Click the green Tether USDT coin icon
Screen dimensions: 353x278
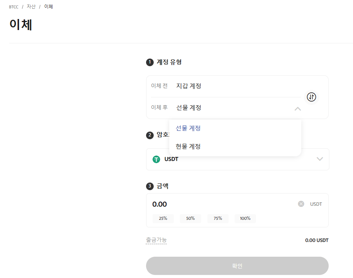point(156,159)
